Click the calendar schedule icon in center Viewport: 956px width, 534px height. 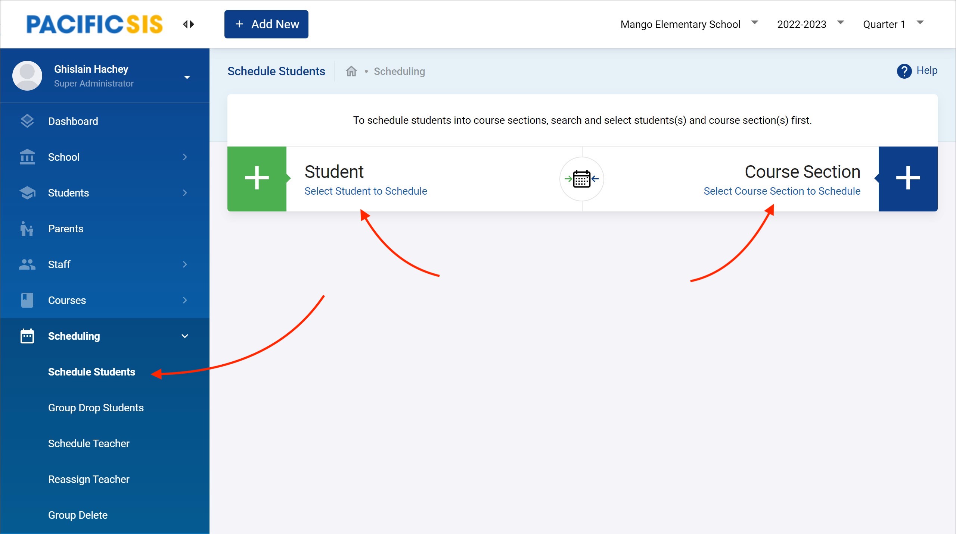pyautogui.click(x=581, y=179)
